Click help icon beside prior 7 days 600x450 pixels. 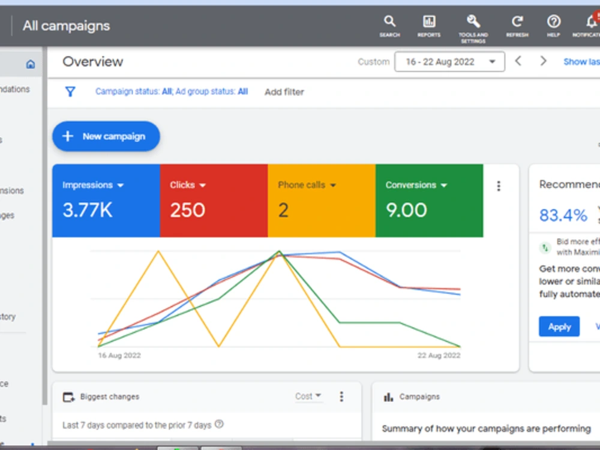coord(219,424)
